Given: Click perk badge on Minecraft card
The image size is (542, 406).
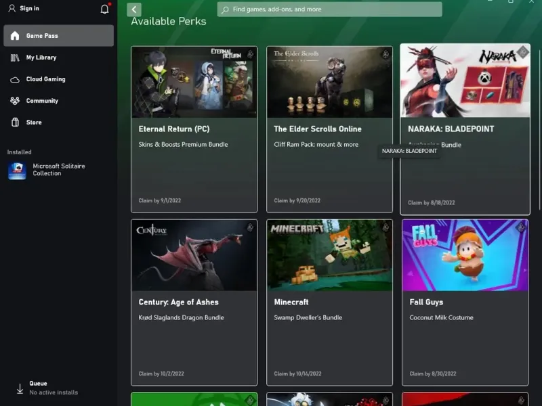Looking at the screenshot, I should [x=385, y=227].
